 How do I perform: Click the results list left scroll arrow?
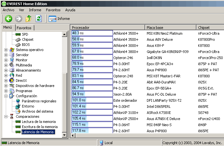pos(73,135)
